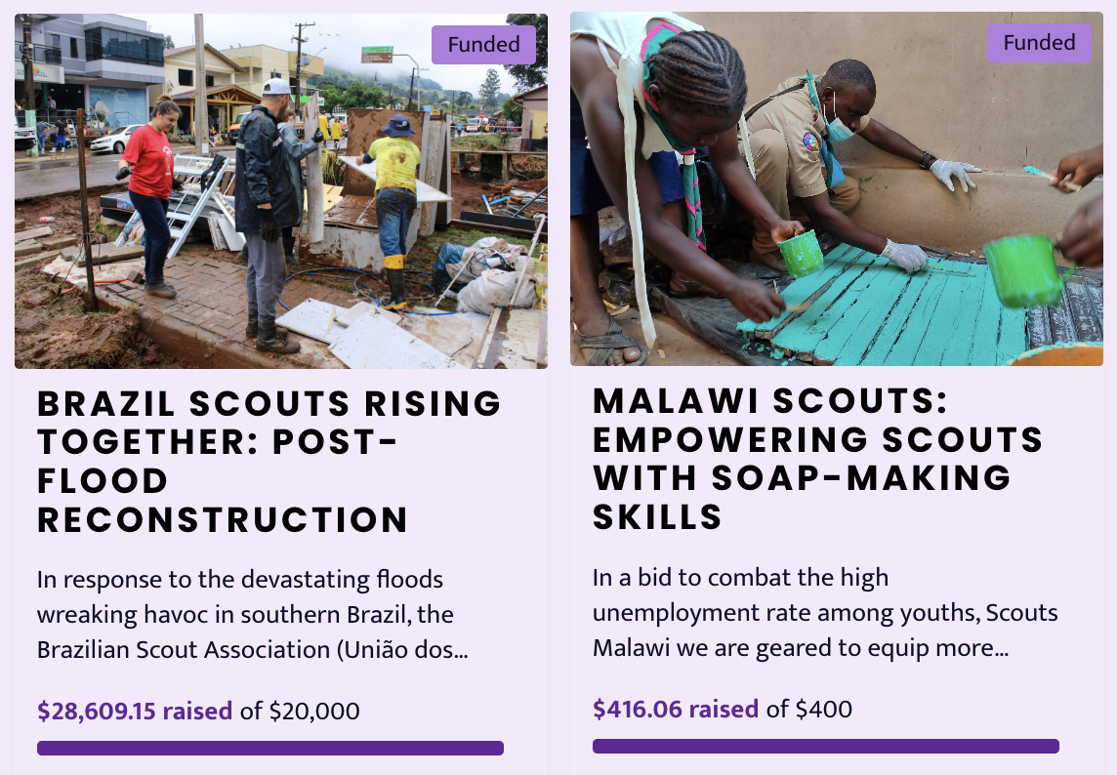
Task: Click the Brazil campaign funding progress bar
Action: pyautogui.click(x=270, y=748)
